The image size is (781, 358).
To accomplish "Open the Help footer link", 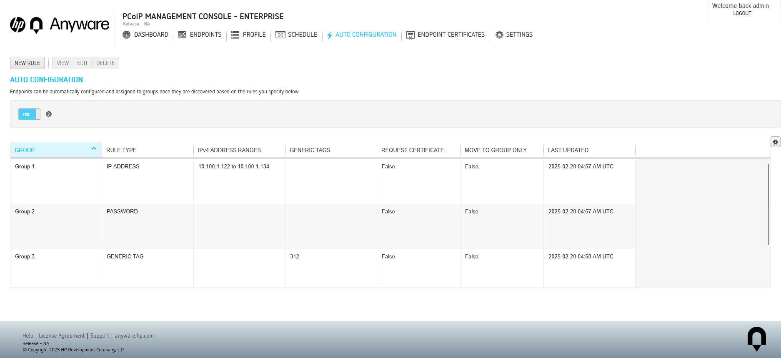I will [x=28, y=335].
